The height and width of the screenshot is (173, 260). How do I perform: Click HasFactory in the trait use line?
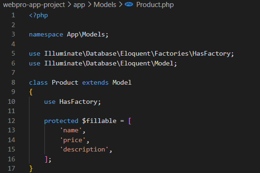click(x=78, y=102)
